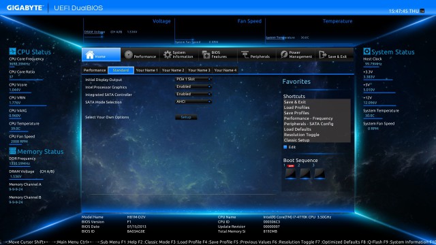Click the Performance gauge icon
The image size is (436, 245).
(x=128, y=54)
